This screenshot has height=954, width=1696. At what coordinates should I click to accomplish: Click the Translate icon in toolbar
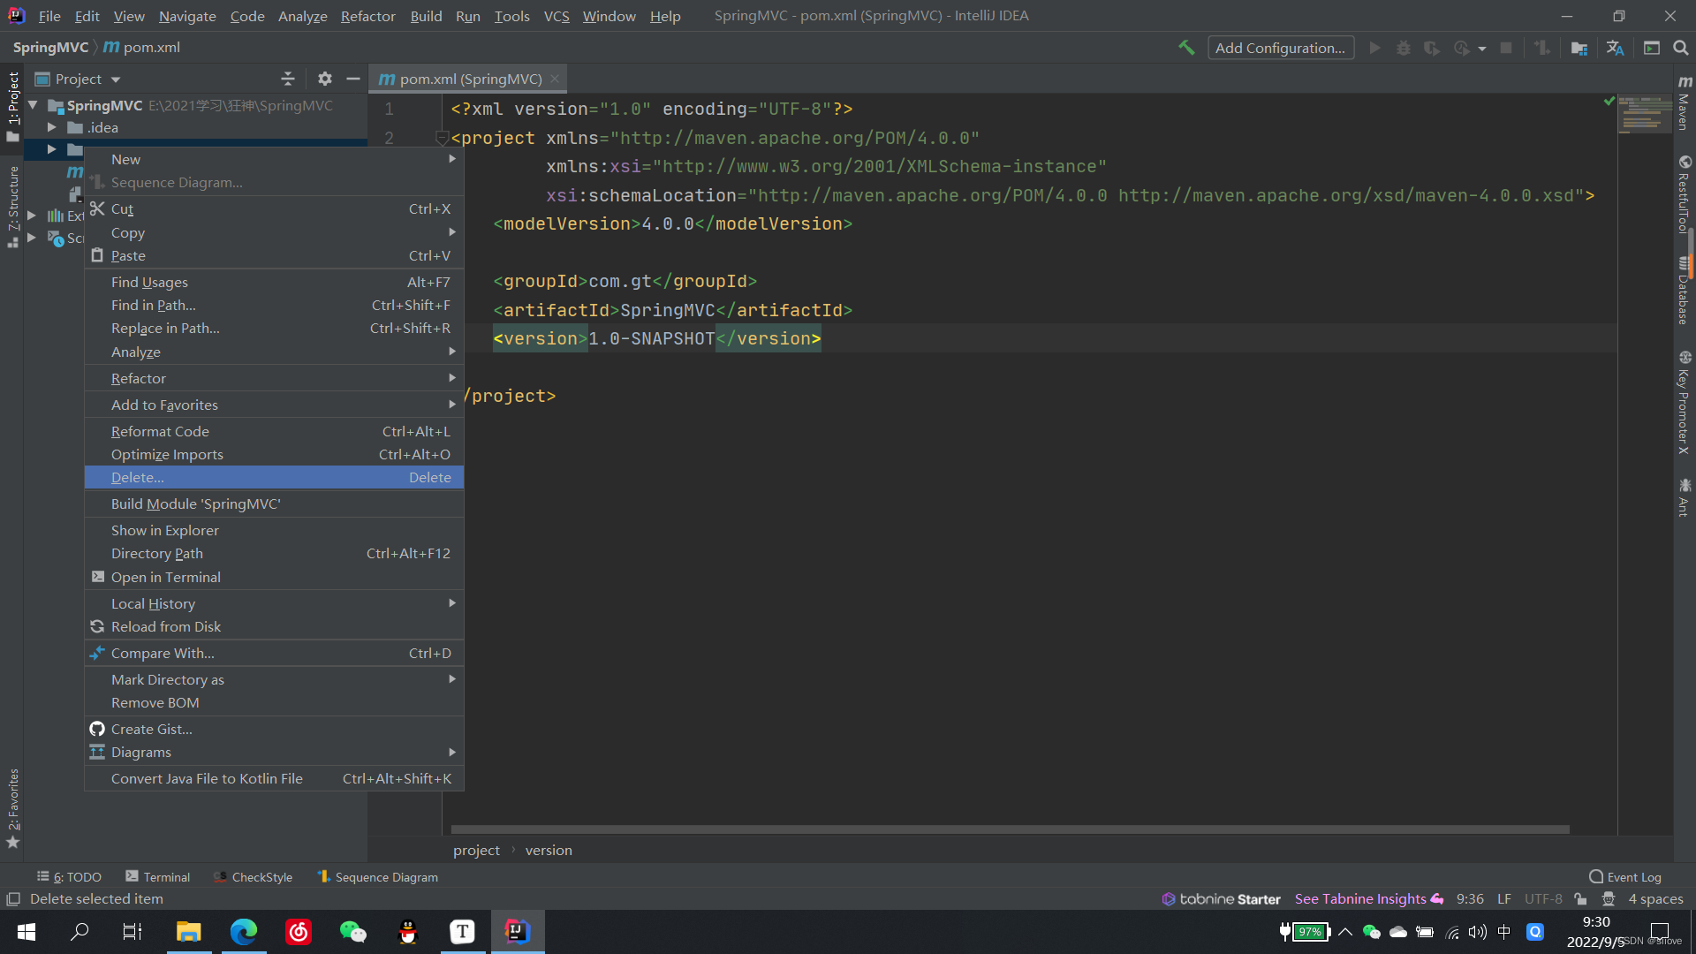[x=1616, y=48]
